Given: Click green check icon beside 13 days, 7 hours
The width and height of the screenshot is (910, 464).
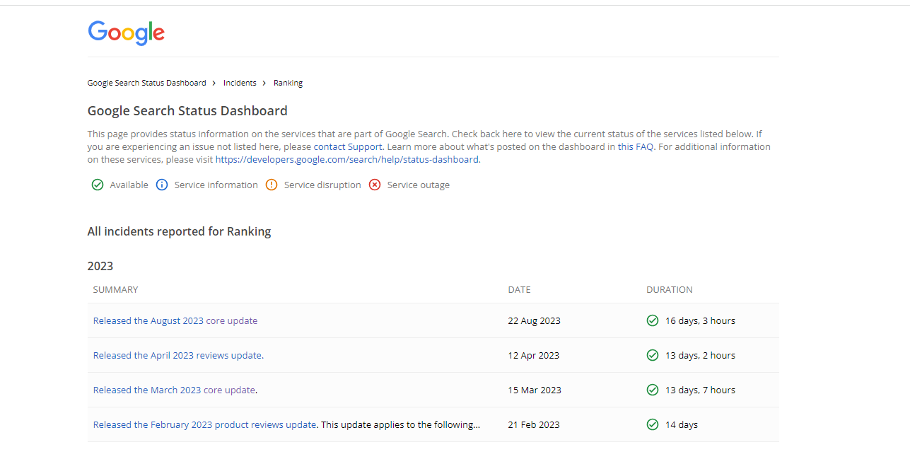Looking at the screenshot, I should pyautogui.click(x=653, y=390).
